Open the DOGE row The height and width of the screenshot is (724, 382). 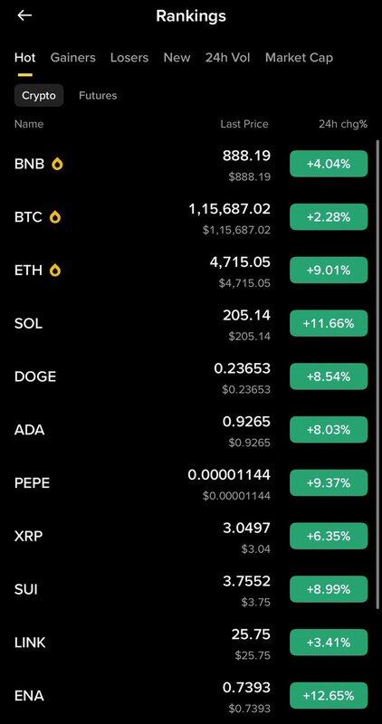(191, 376)
